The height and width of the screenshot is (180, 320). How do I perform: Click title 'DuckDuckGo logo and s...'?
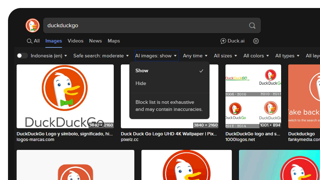tap(253, 134)
